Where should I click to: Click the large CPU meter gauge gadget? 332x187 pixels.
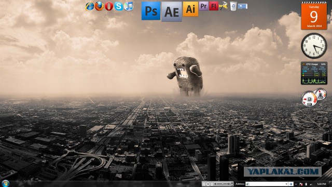pyautogui.click(x=309, y=99)
